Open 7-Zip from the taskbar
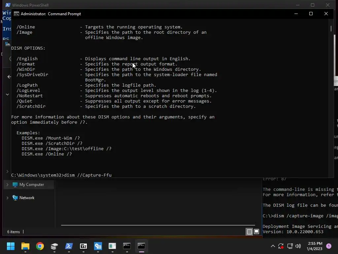Image resolution: width=338 pixels, height=254 pixels. [x=84, y=246]
